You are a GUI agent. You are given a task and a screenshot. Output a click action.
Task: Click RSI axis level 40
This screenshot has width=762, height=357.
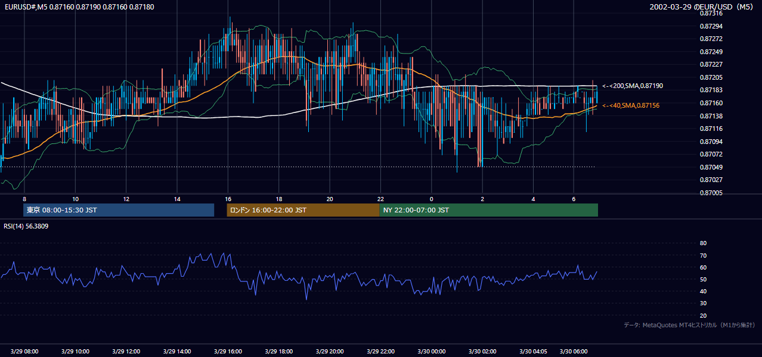(703, 292)
